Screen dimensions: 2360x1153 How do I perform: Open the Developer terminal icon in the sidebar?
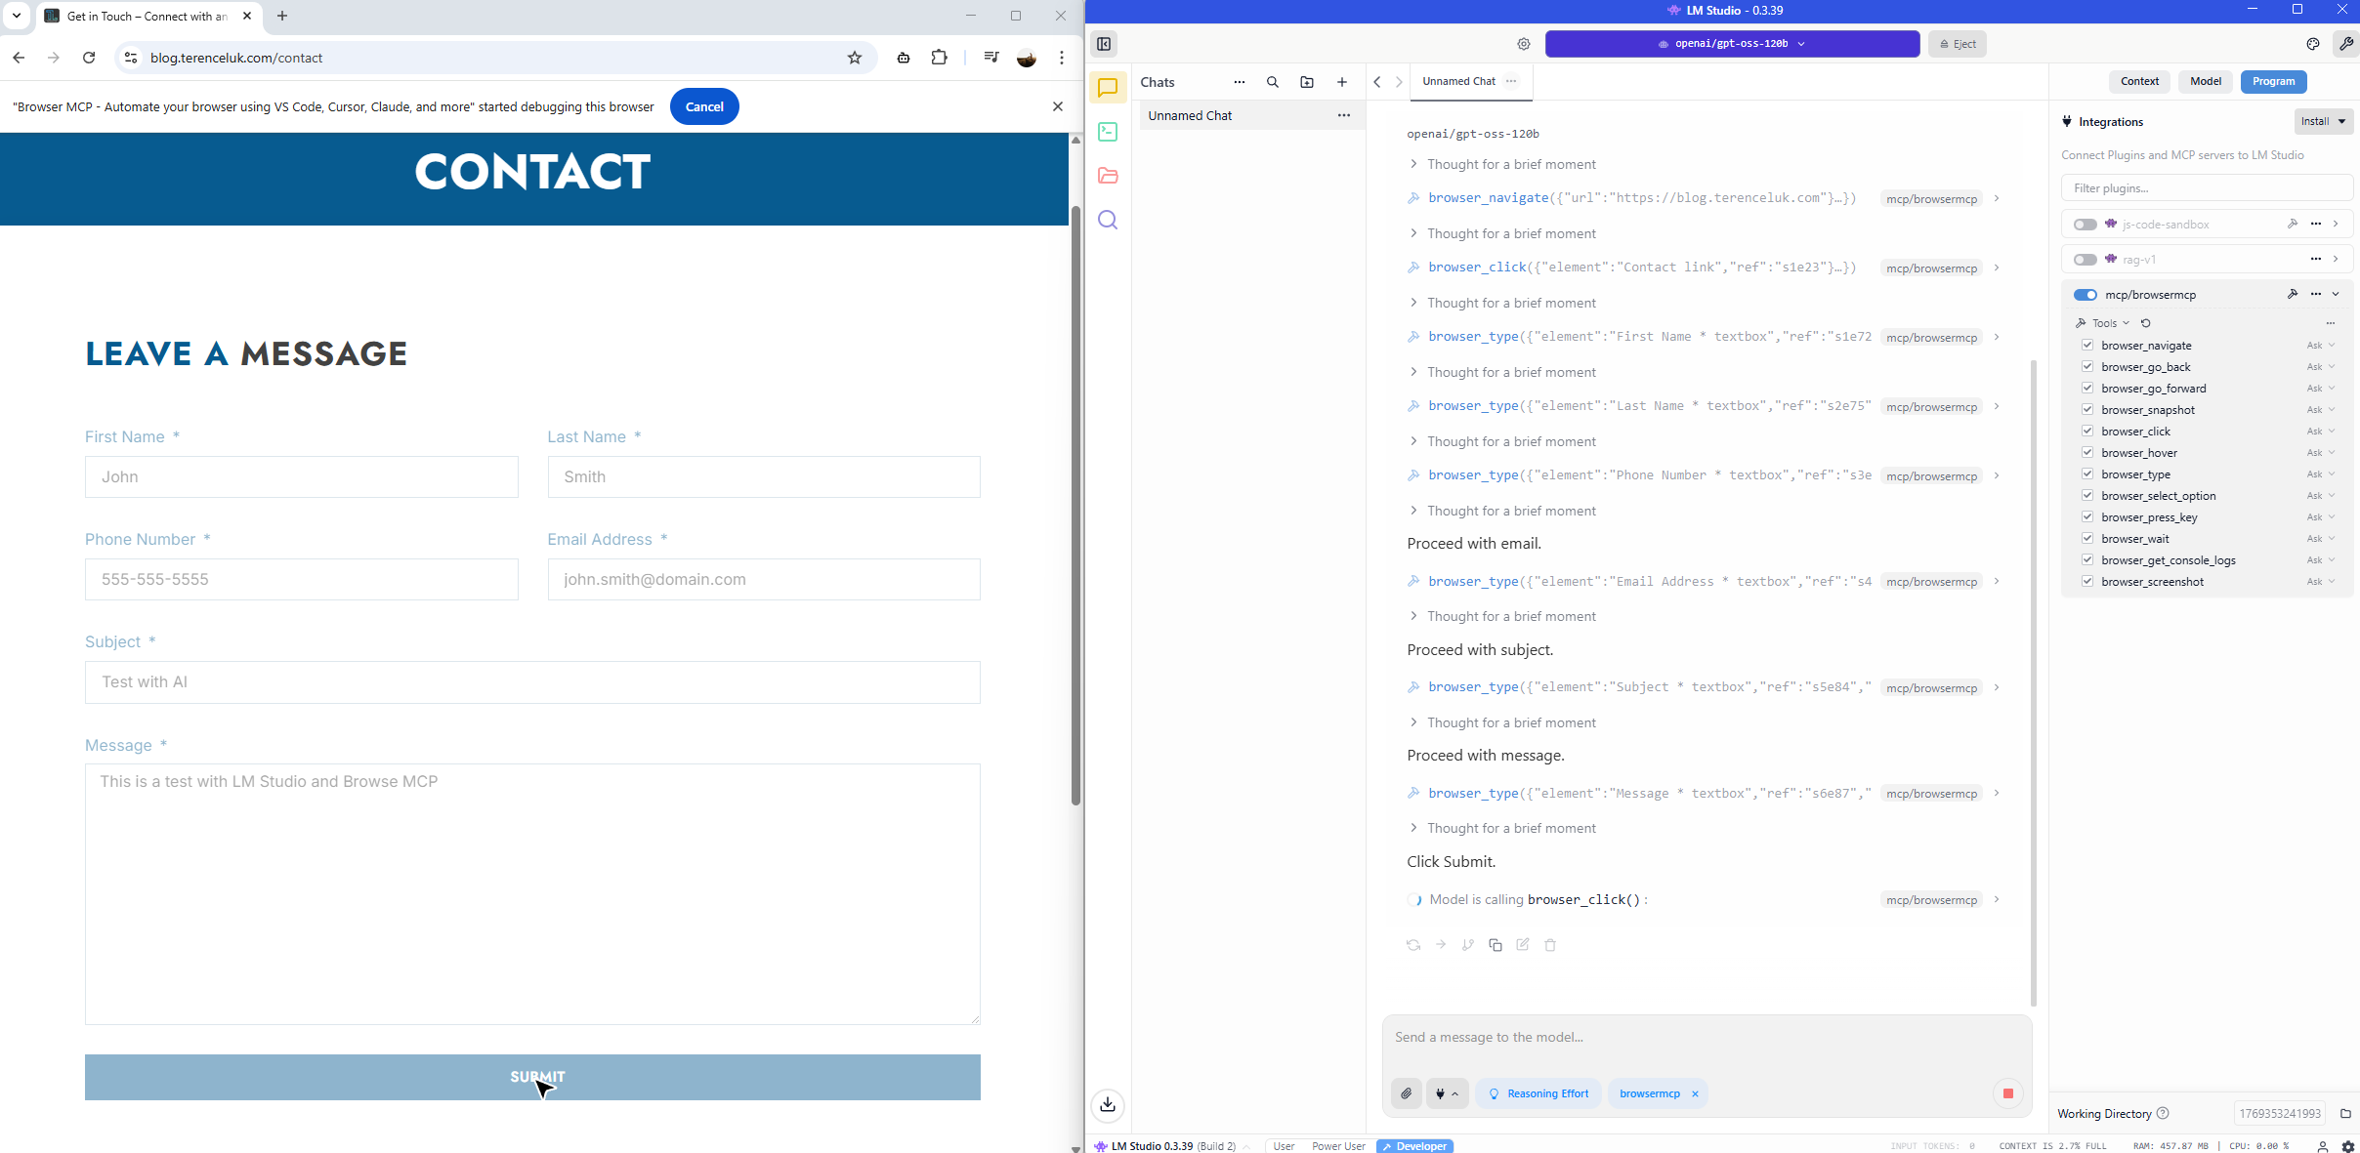click(1108, 132)
